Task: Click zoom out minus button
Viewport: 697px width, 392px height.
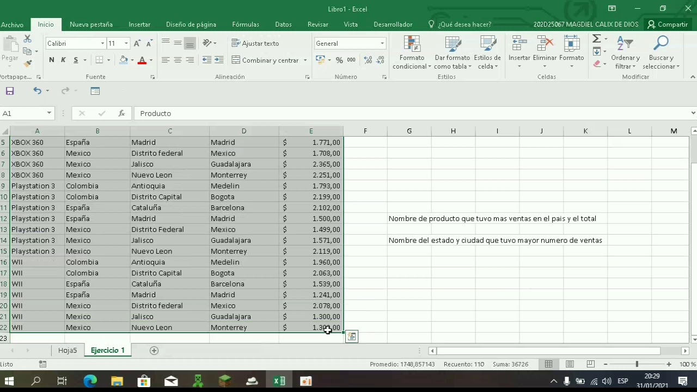Action: tap(606, 364)
